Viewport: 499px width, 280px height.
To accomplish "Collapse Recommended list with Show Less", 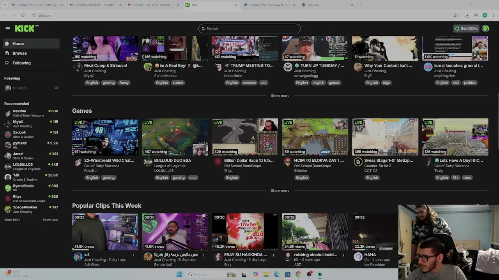I will click(50, 220).
